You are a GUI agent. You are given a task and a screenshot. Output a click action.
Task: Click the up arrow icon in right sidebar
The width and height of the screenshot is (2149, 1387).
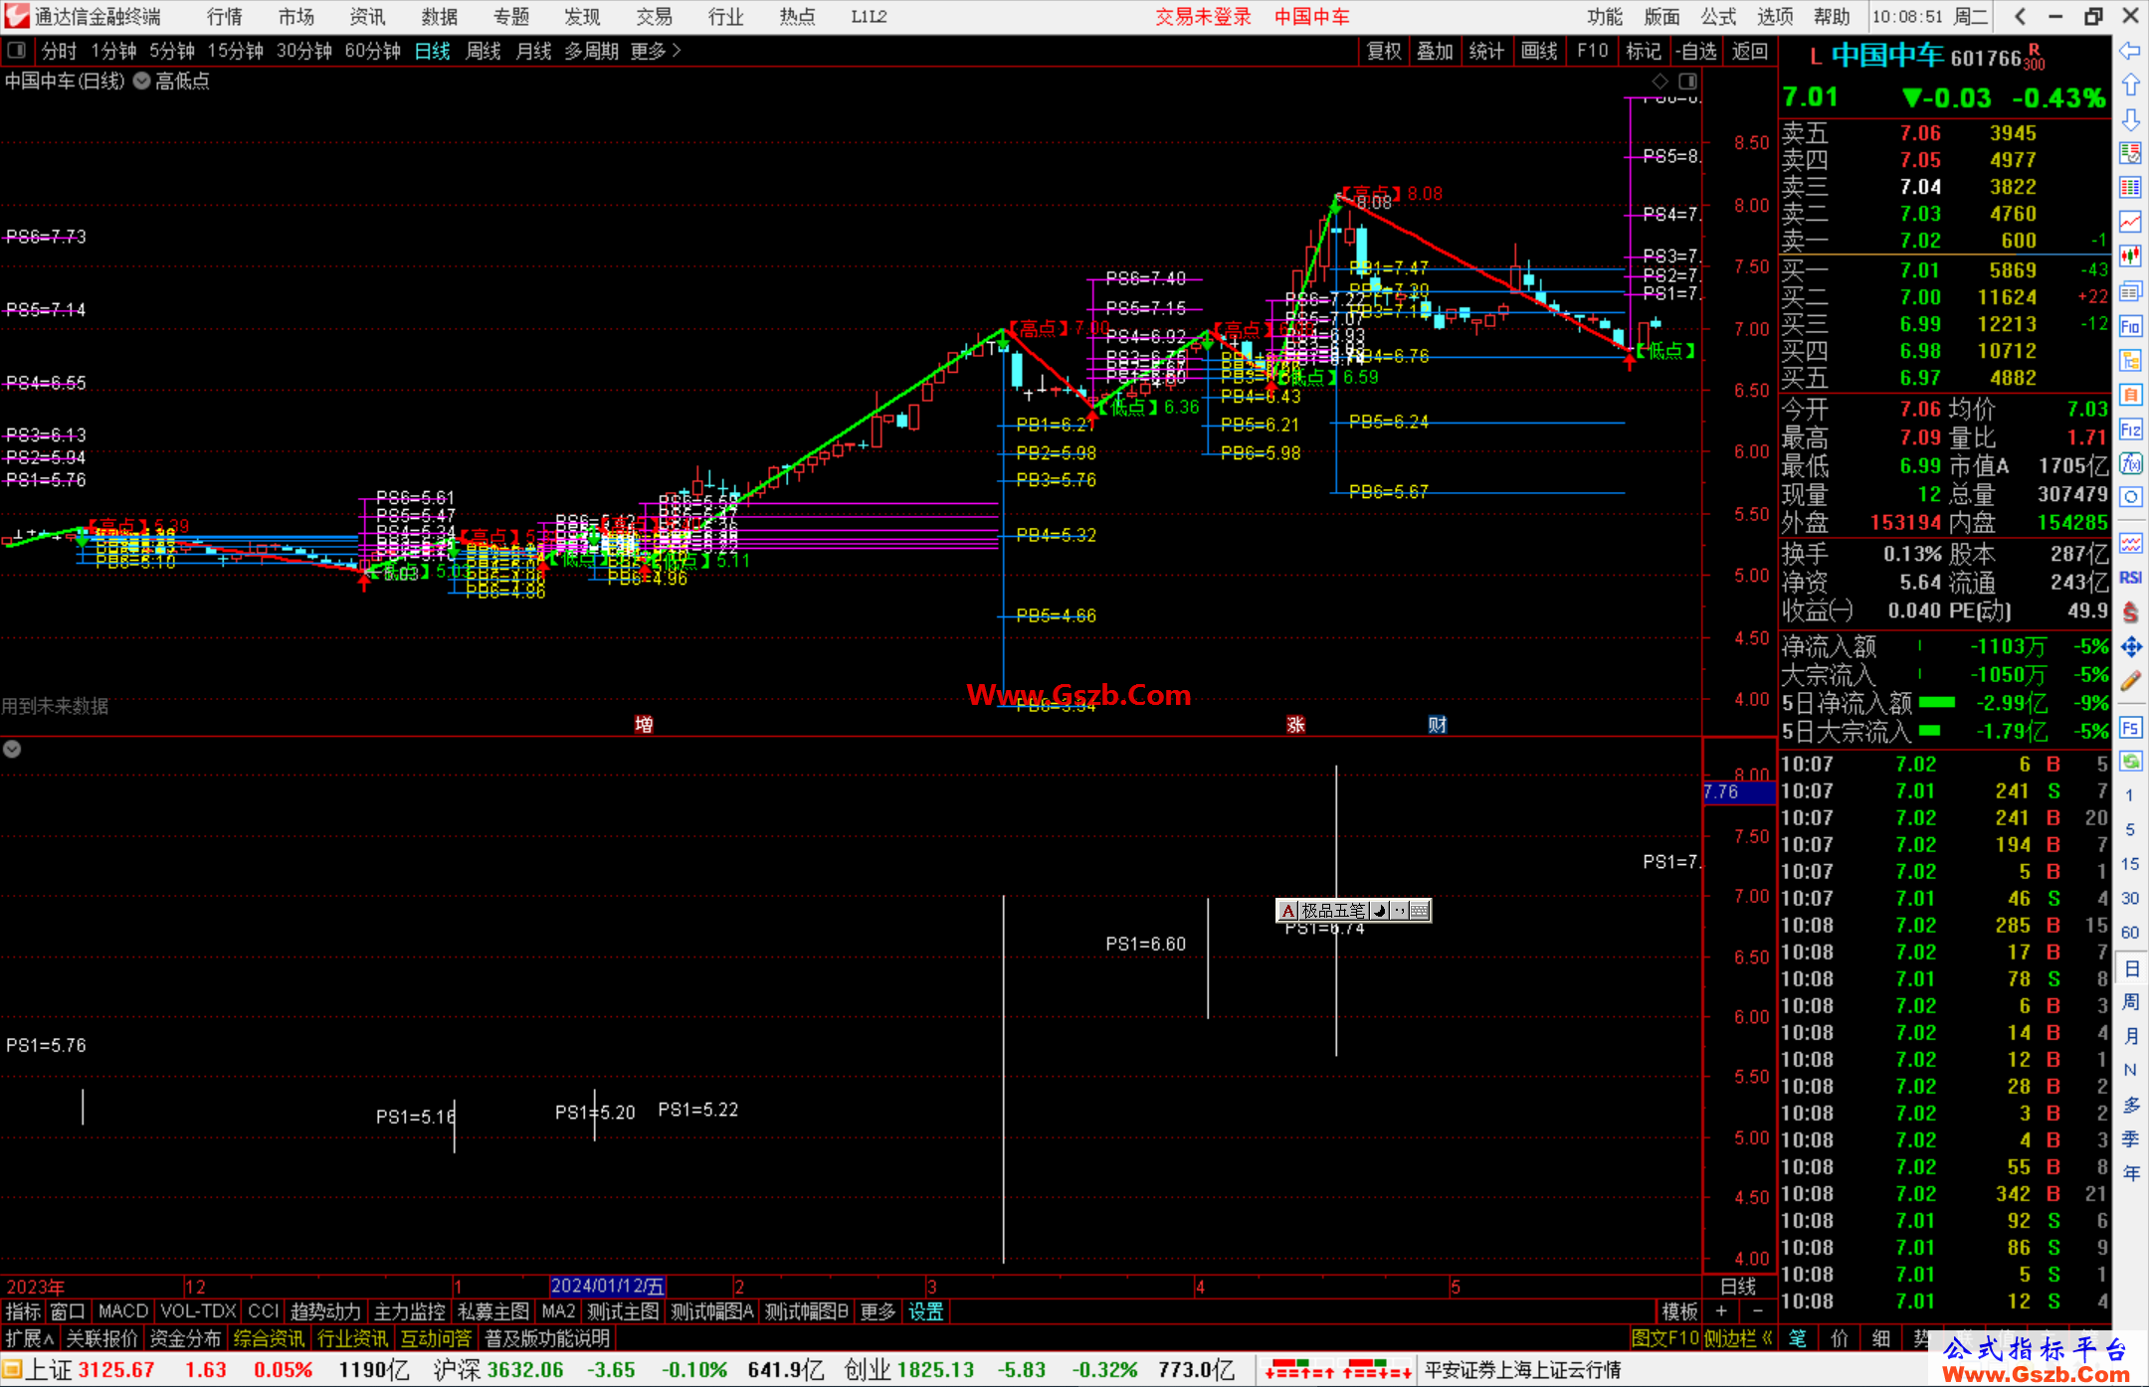[2130, 86]
